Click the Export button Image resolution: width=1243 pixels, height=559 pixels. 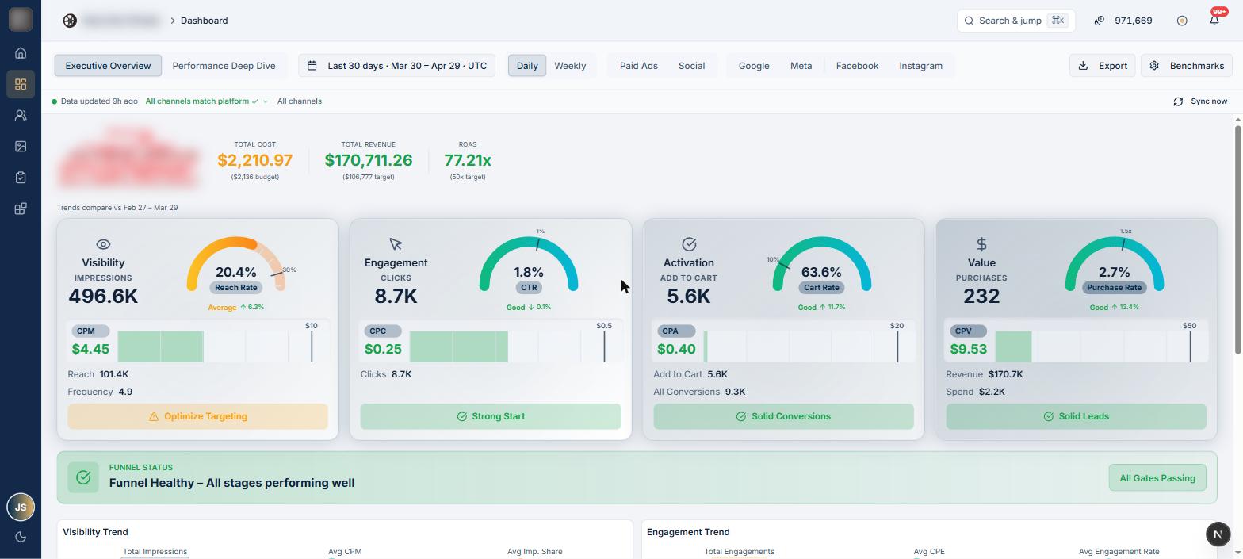tap(1103, 66)
